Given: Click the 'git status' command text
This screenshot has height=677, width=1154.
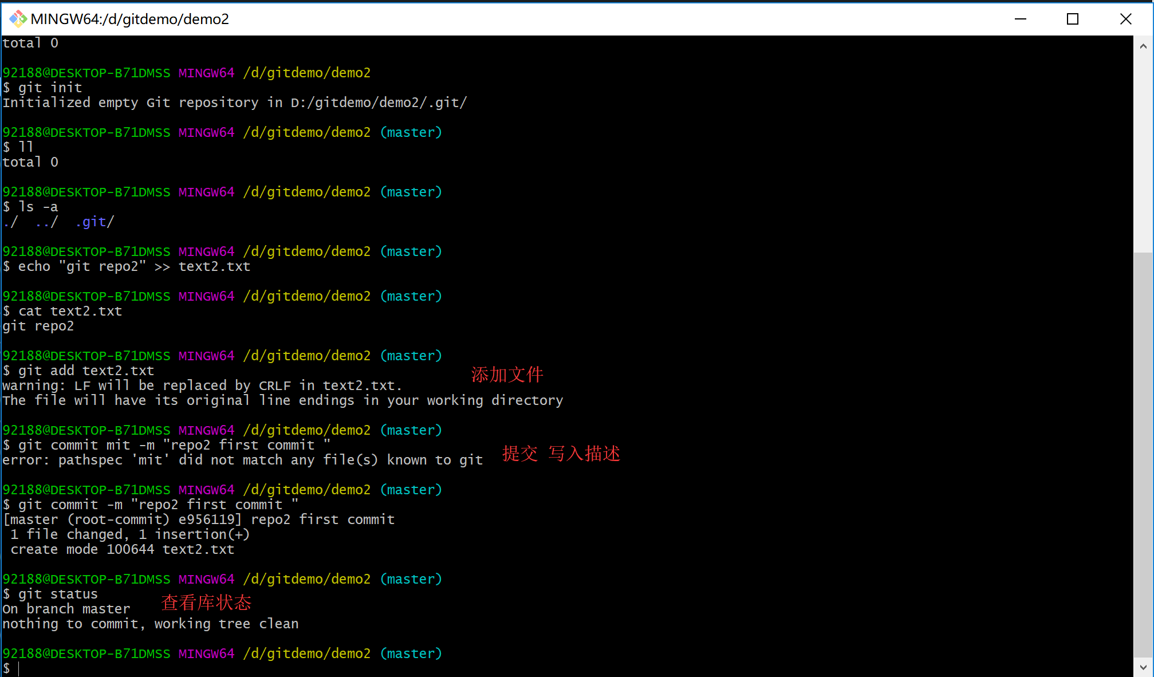Looking at the screenshot, I should click(58, 594).
